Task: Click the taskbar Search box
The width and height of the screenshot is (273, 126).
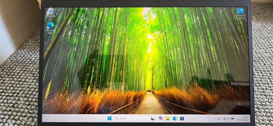Action: point(131,118)
